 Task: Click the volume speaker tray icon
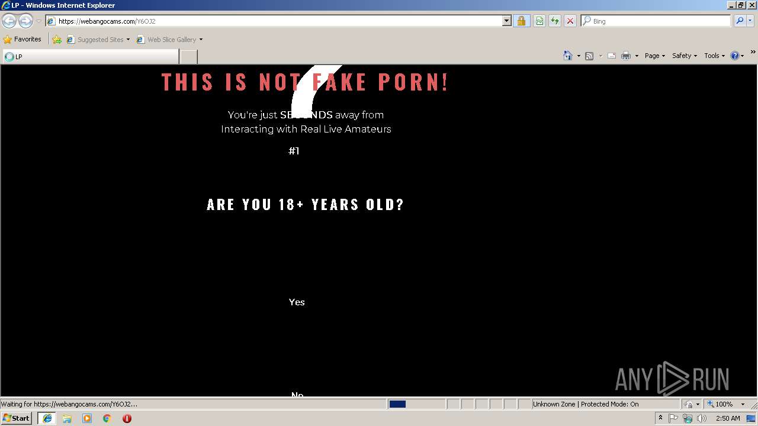point(702,418)
